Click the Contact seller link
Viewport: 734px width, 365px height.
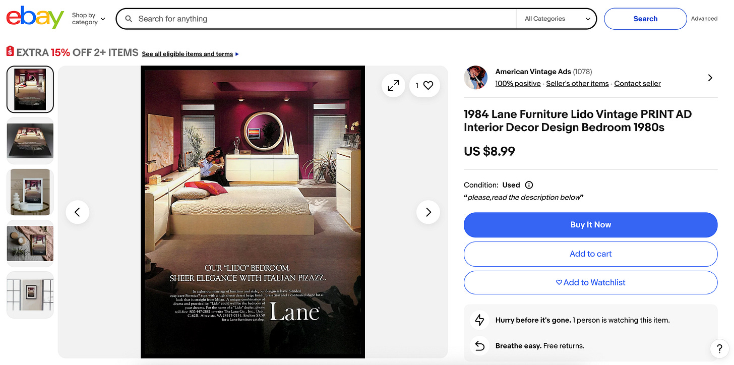(x=637, y=84)
